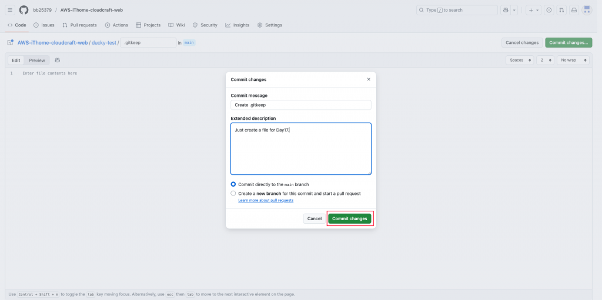Open the user avatar menu
602x300 pixels.
tap(587, 10)
